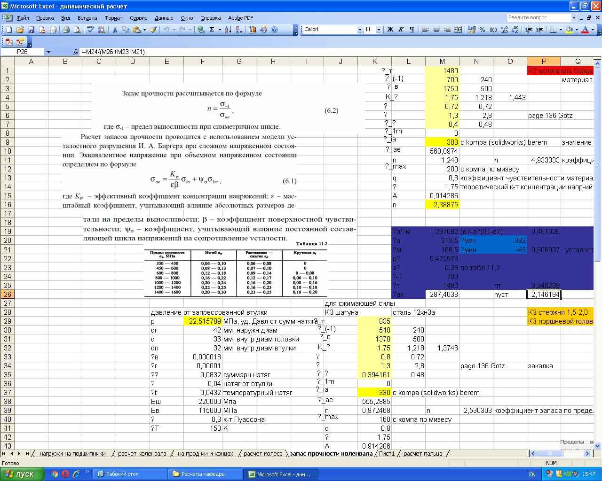This screenshot has width=602, height=481.
Task: Expand the AutoSum functions dropdown arrow
Action: (220, 29)
